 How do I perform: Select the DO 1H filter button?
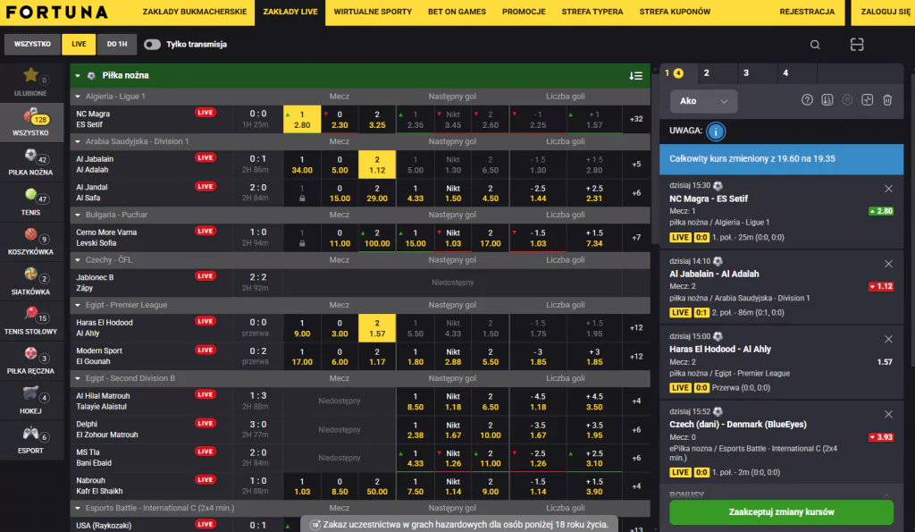click(116, 45)
